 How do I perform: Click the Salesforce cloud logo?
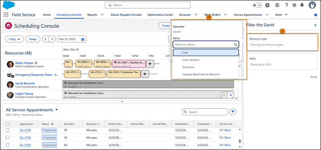coord(8,5)
